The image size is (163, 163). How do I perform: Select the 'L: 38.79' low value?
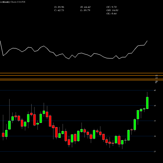(85, 10)
